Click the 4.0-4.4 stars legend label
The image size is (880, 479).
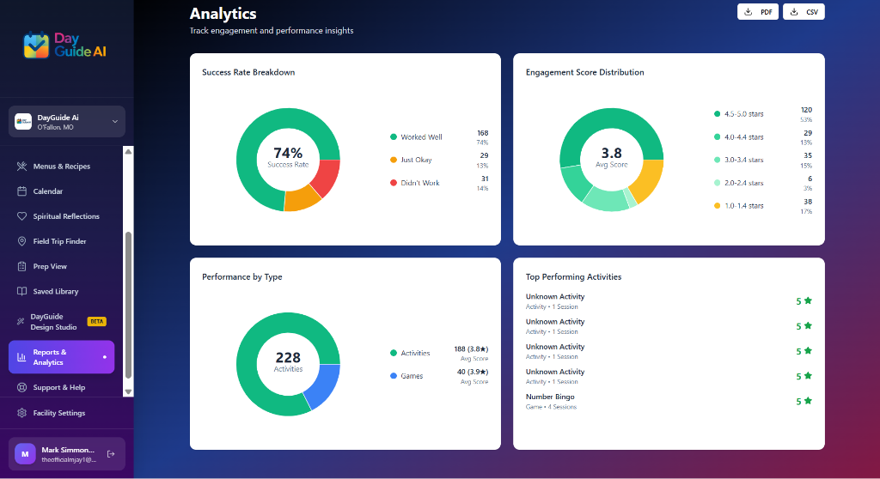[743, 136]
